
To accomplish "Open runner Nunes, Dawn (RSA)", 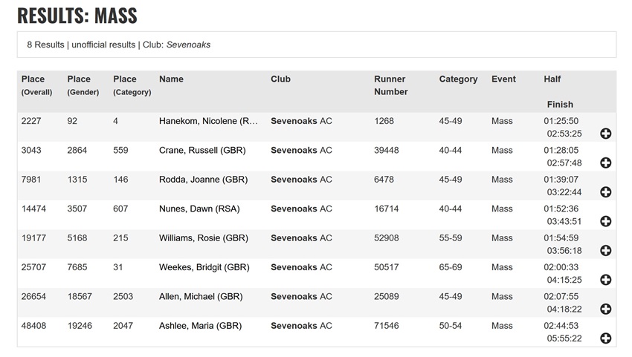I will pyautogui.click(x=199, y=209).
